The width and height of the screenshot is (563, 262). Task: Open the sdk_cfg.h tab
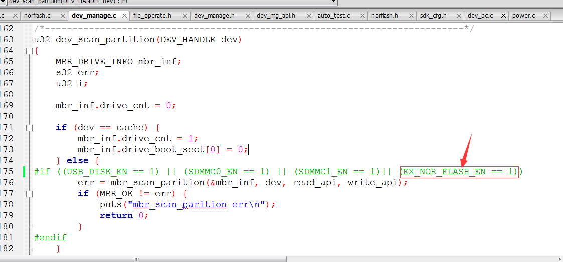click(x=433, y=16)
